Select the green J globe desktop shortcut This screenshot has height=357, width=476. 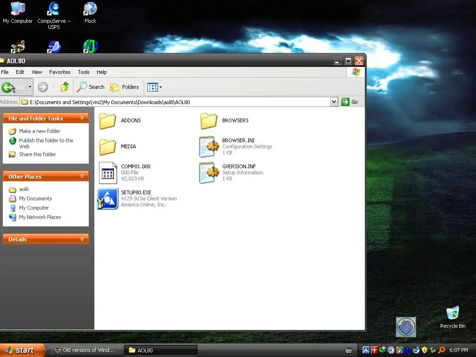pos(90,46)
